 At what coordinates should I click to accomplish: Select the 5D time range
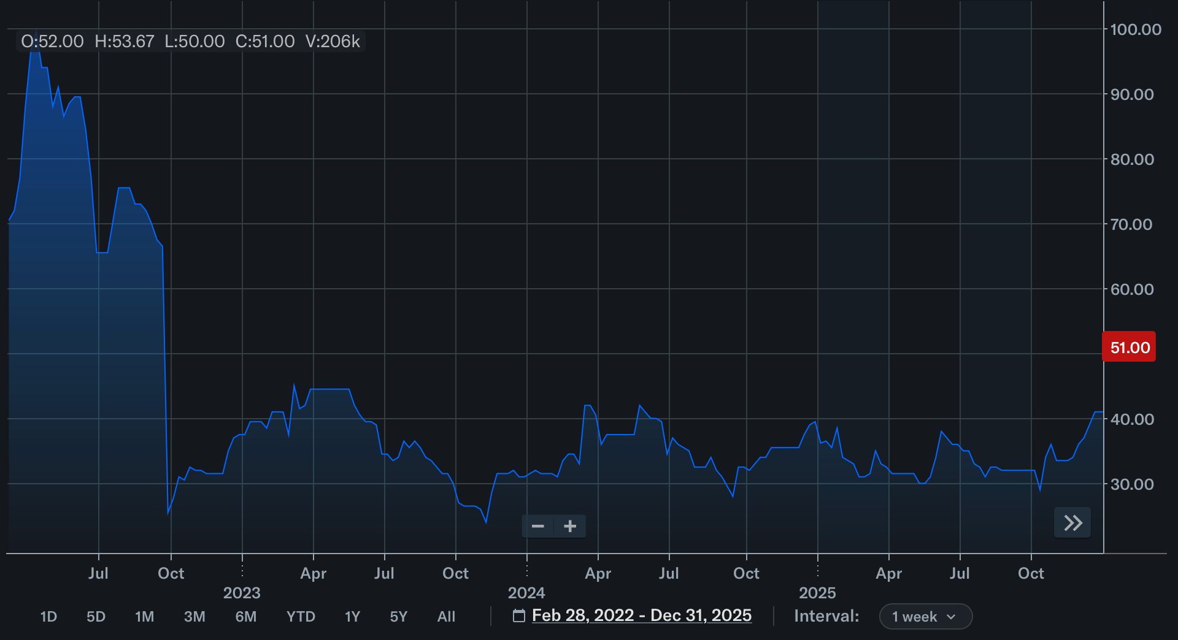coord(96,617)
